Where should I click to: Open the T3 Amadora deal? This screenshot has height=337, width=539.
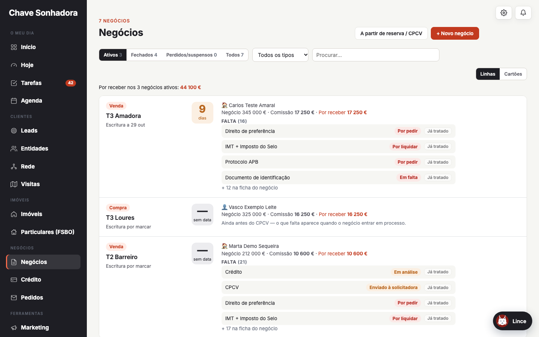click(124, 116)
